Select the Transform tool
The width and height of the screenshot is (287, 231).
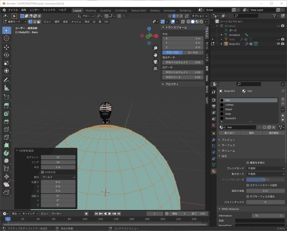6,71
